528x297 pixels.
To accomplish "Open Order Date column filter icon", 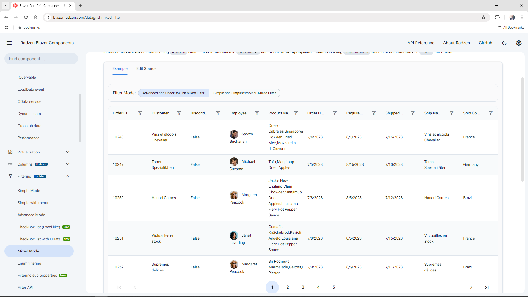I will pyautogui.click(x=335, y=113).
